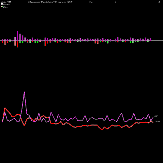Click the highest point of the red price line
The image size is (163, 163).
click(5, 108)
